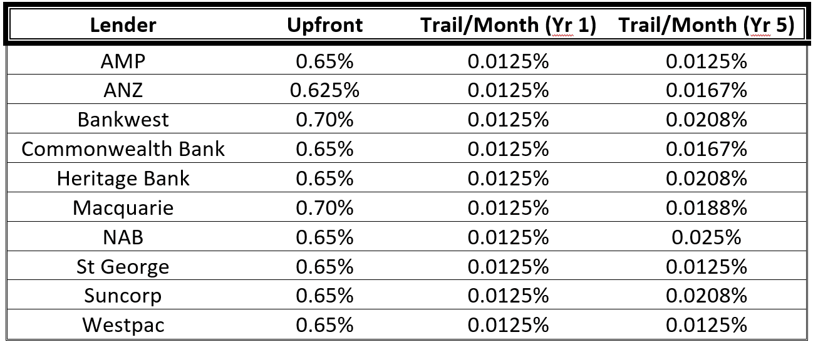This screenshot has height=342, width=813.
Task: Select the Suncorp lender cell
Action: (x=123, y=296)
